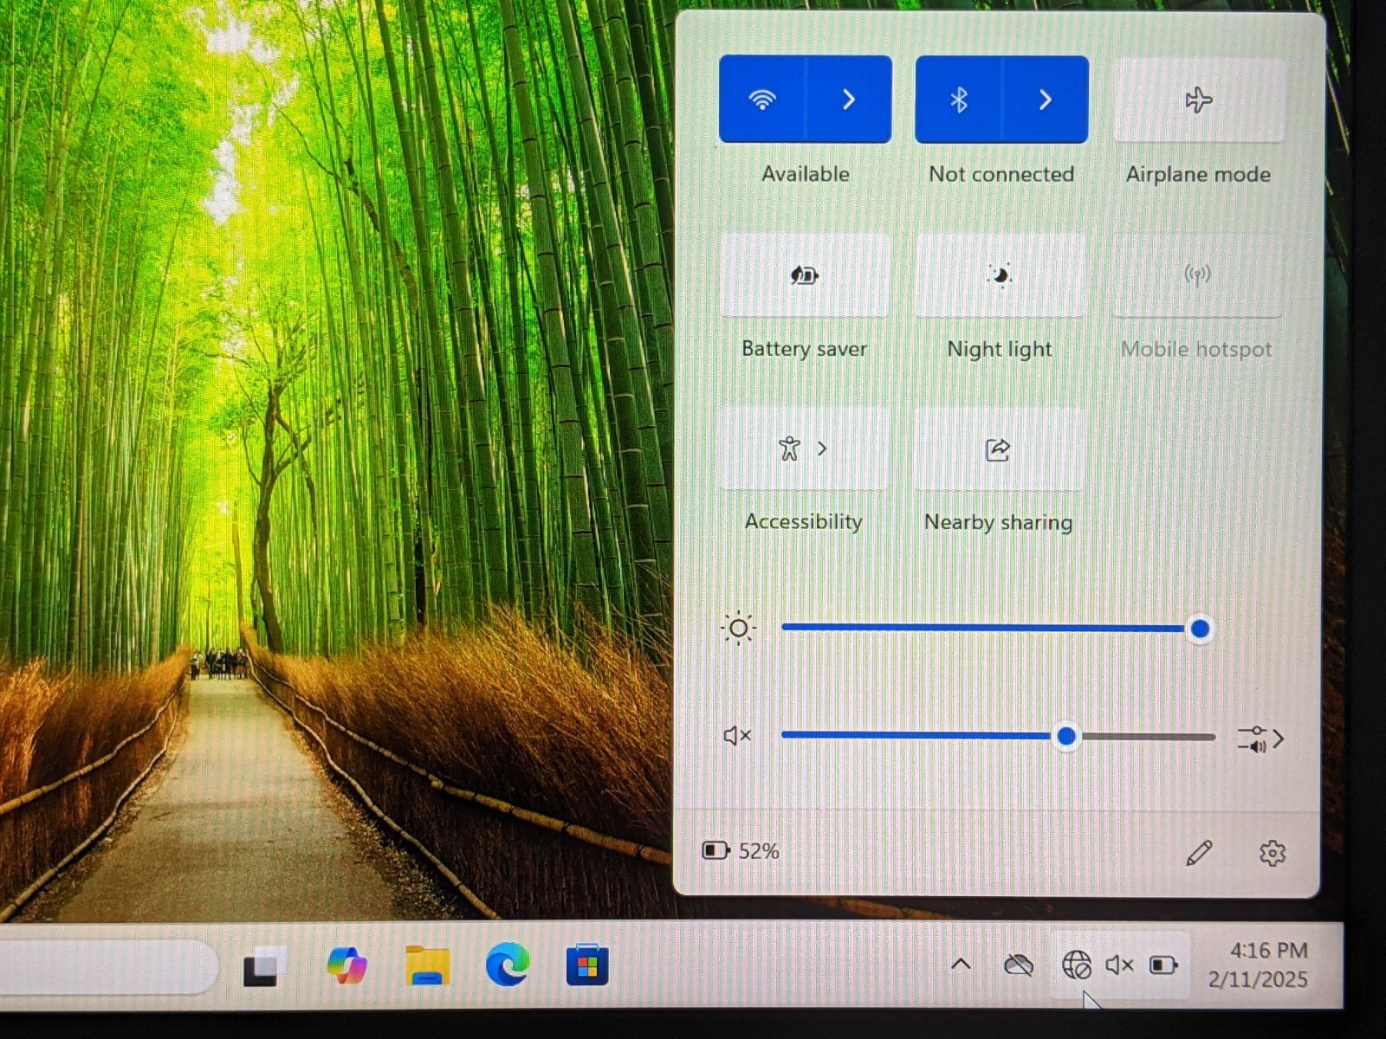The height and width of the screenshot is (1039, 1386).
Task: Toggle the Wi-Fi button off
Action: pos(762,100)
